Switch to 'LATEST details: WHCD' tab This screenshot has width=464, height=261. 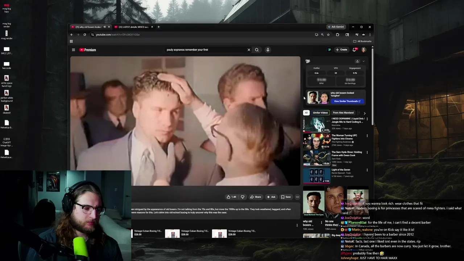pos(133,27)
